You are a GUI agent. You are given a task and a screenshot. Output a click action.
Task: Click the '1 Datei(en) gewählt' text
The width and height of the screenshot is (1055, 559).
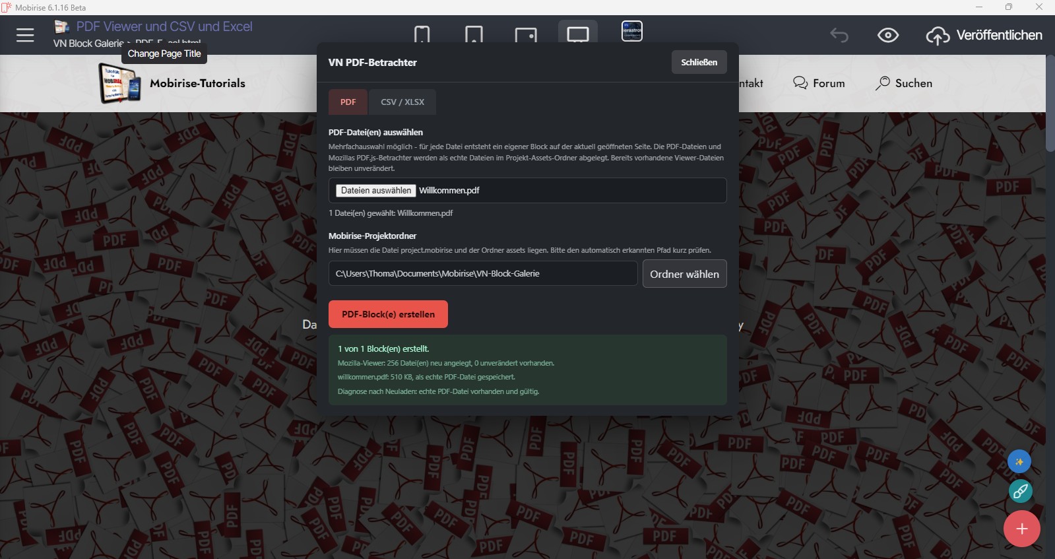pyautogui.click(x=391, y=213)
